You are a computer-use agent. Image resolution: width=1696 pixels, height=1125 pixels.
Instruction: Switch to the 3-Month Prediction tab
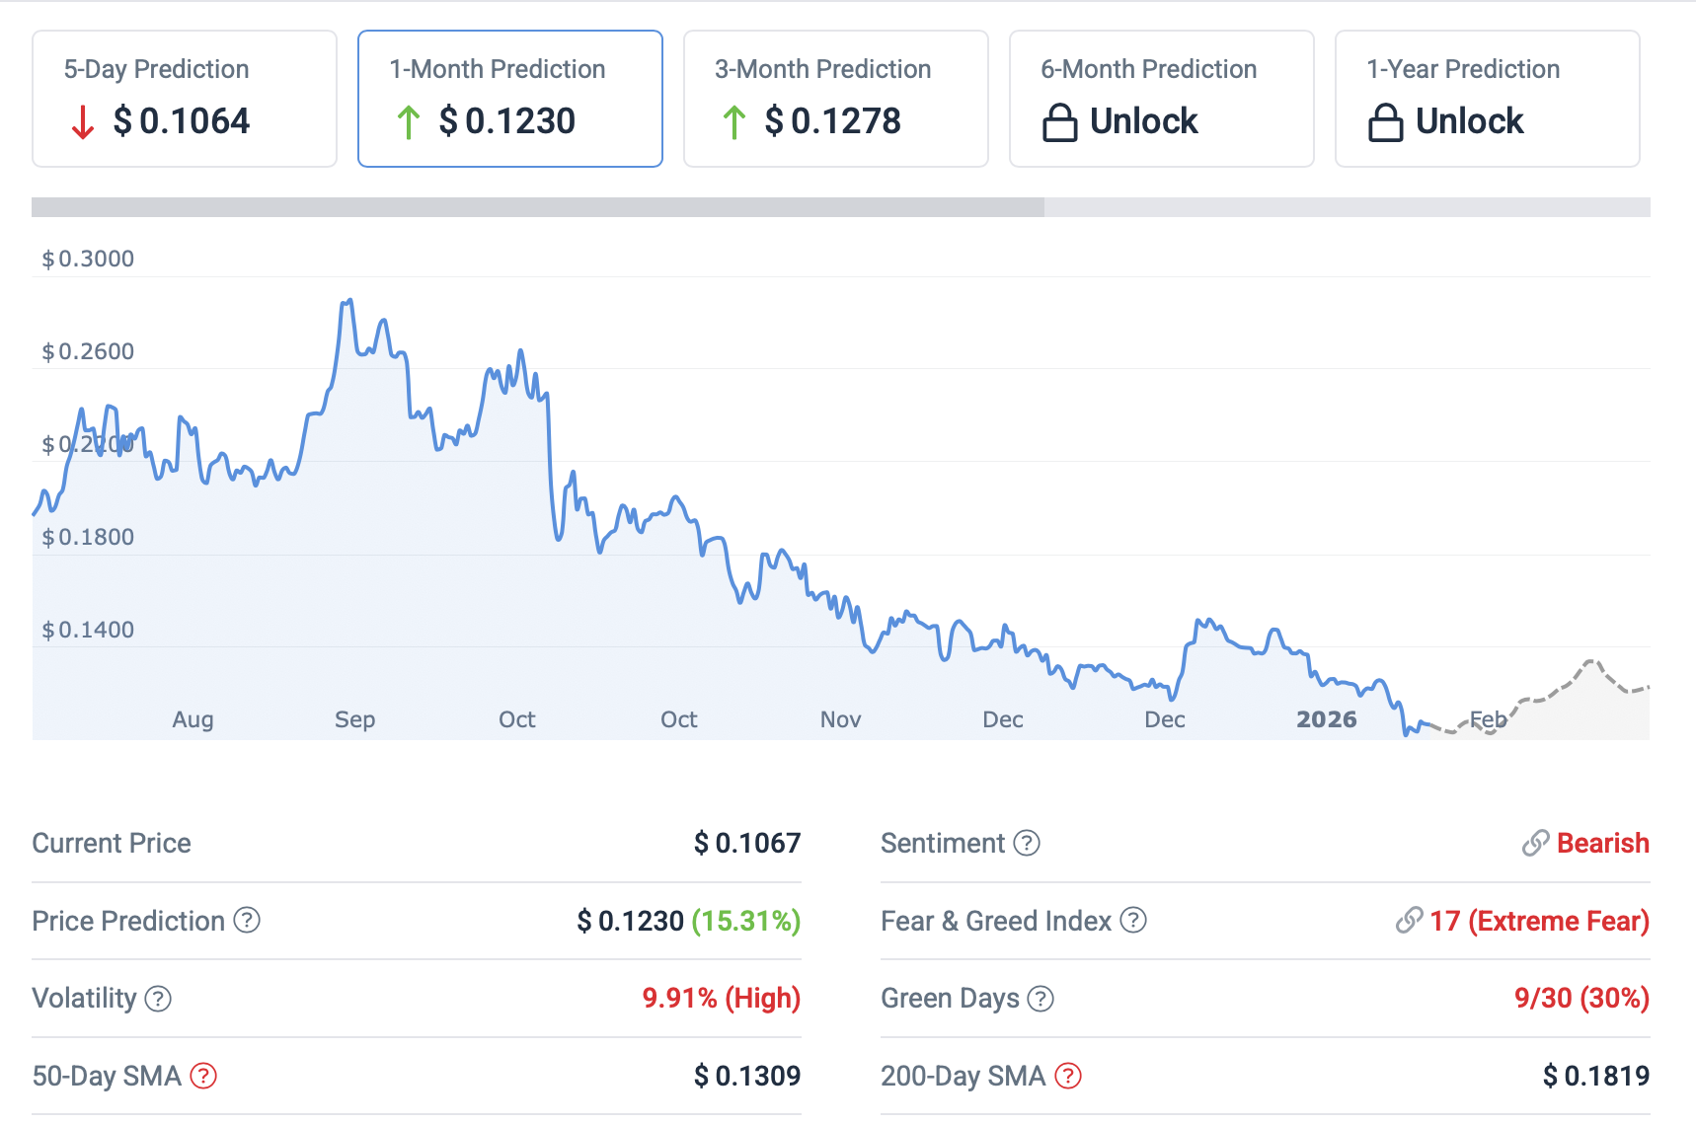(x=836, y=99)
